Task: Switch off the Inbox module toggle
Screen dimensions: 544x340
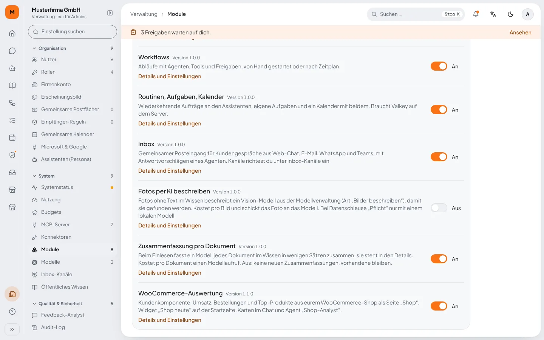Action: click(439, 157)
